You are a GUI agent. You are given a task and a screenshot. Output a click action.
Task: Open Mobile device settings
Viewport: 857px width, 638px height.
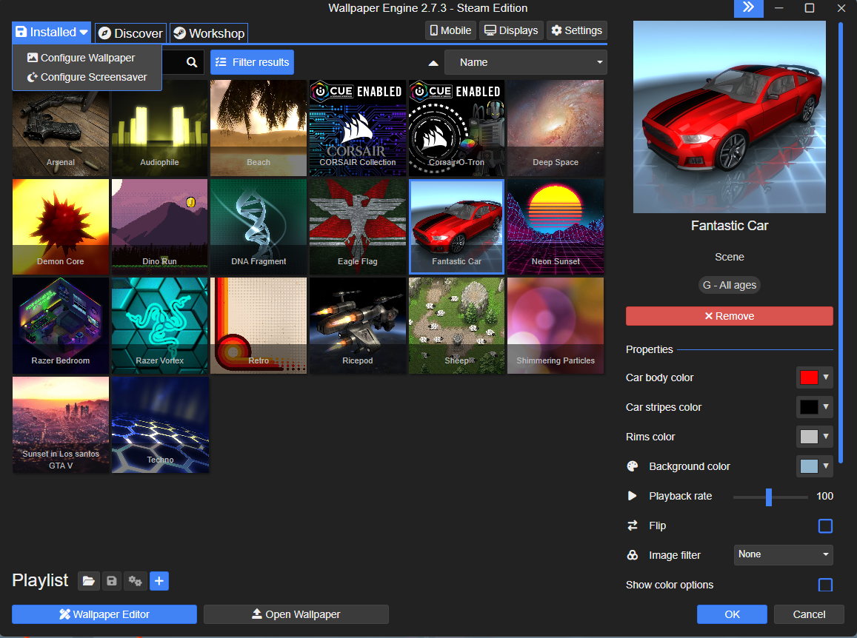tap(450, 30)
